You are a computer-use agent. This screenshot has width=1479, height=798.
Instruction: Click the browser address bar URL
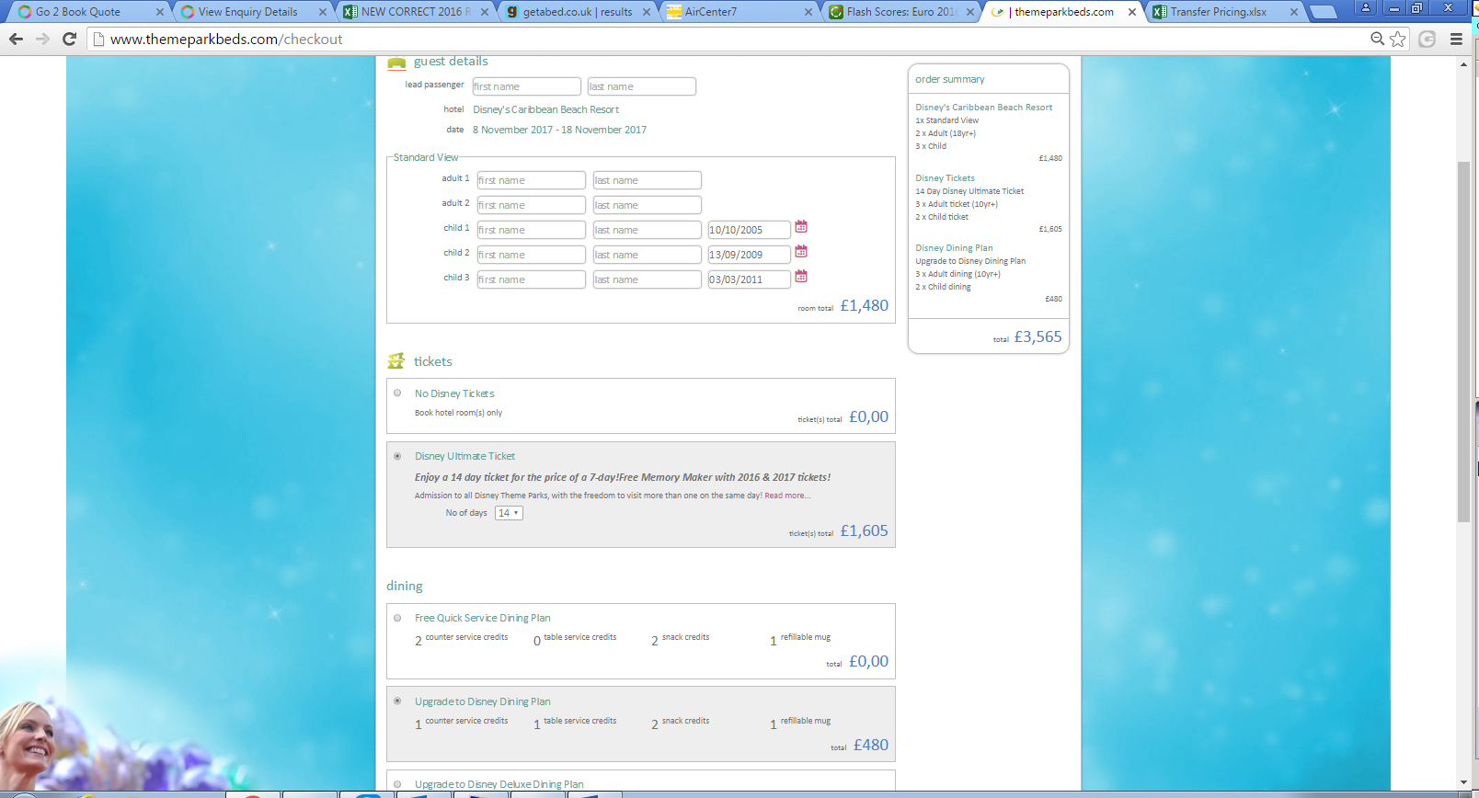click(226, 40)
